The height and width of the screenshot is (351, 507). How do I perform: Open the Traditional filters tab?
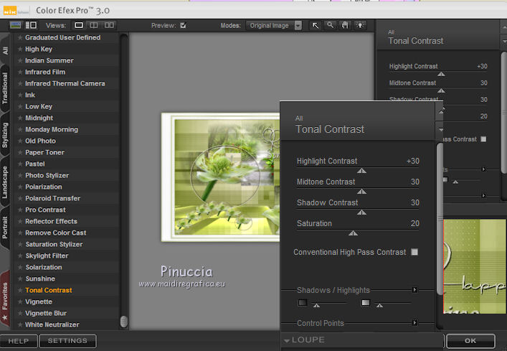[x=5, y=88]
